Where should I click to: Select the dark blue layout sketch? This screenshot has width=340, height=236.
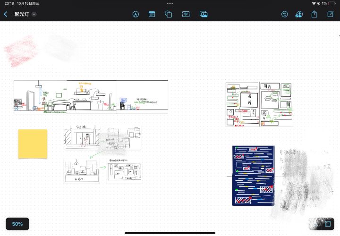pos(253,176)
